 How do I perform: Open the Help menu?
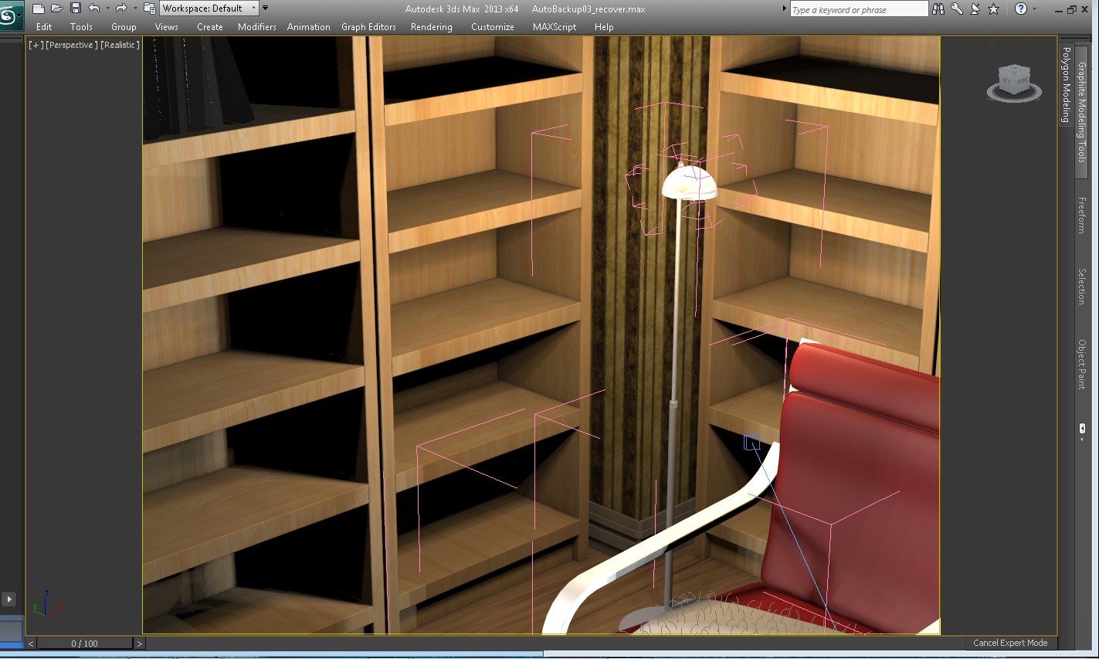604,27
